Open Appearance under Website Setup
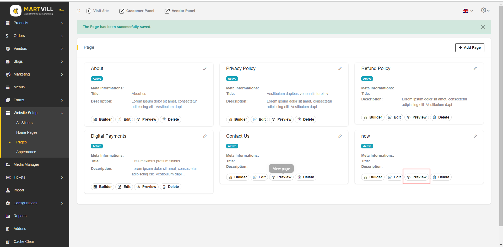The height and width of the screenshot is (247, 503). pos(26,152)
